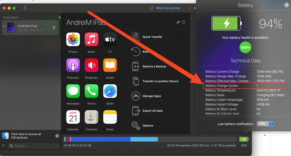Open the Podcasts icon
The height and width of the screenshot is (156, 291).
pos(73,65)
